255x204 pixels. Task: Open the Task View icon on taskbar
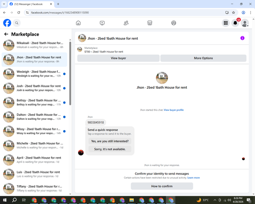coord(23,200)
